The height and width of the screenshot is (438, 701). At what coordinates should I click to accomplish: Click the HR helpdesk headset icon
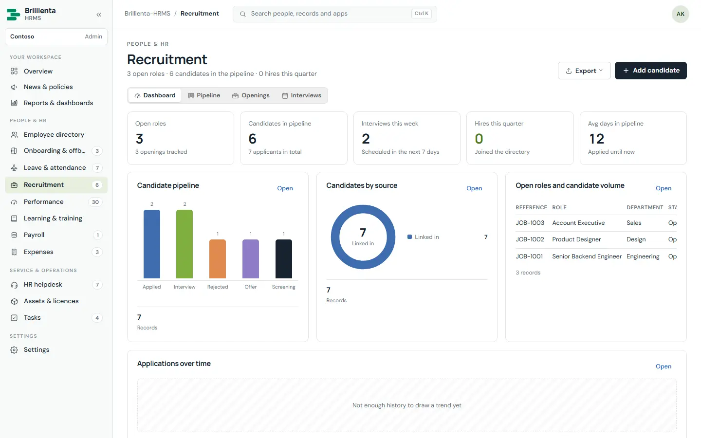[14, 285]
